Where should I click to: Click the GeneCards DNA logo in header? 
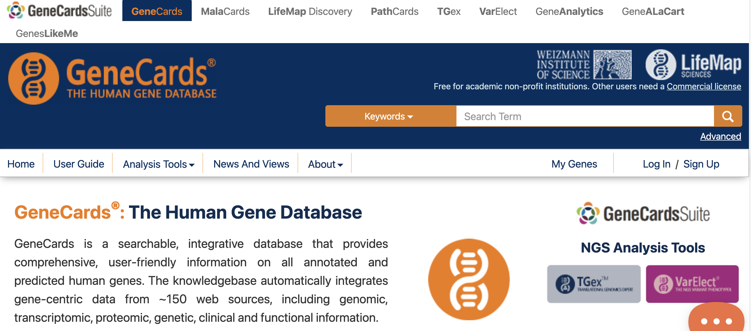112,79
